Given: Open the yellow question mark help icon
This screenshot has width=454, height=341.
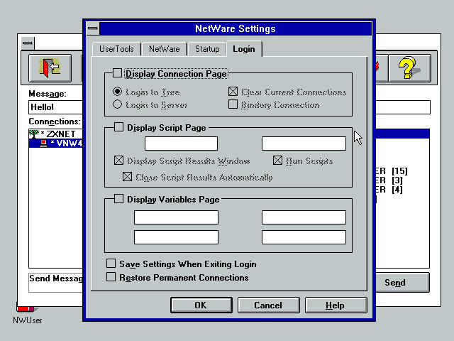Looking at the screenshot, I should (409, 68).
